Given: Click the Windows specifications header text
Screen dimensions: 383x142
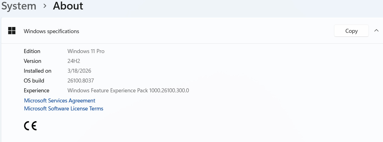Looking at the screenshot, I should [x=51, y=31].
